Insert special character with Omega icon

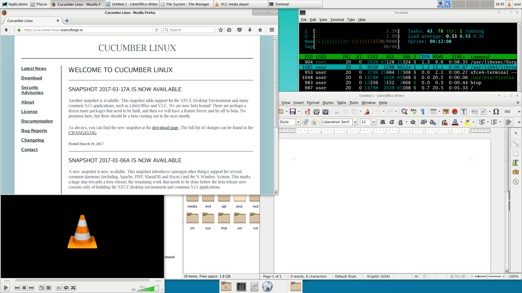tap(496, 112)
